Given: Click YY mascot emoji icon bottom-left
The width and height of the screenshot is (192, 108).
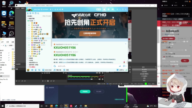Looking at the screenshot, I should tap(28, 70).
